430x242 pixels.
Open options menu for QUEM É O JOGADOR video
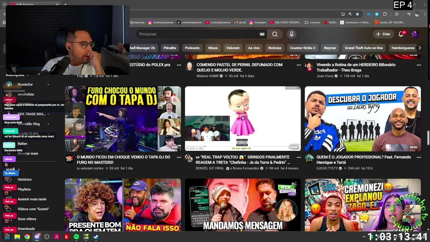pos(419,157)
